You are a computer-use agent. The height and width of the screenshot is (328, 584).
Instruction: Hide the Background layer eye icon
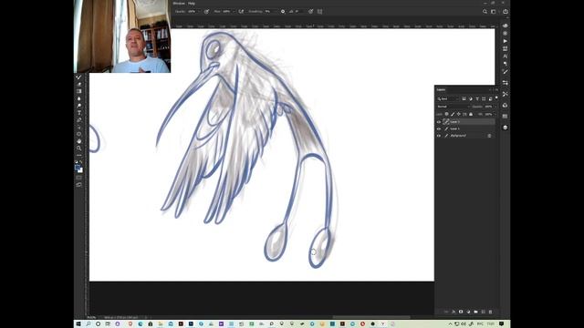click(x=439, y=136)
